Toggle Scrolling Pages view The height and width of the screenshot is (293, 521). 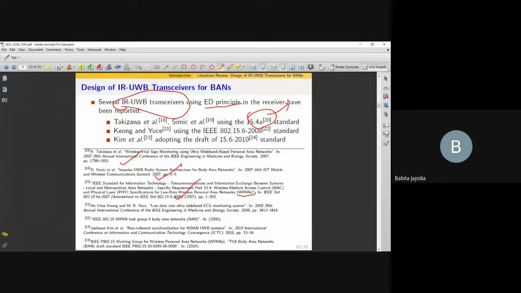[x=253, y=67]
